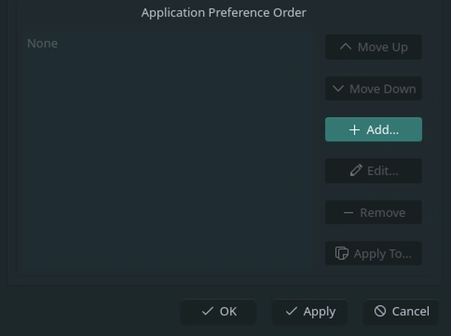Select the None entry in the list
451x336 pixels.
tap(42, 43)
